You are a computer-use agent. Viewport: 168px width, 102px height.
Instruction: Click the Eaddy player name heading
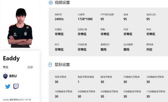point(11,58)
